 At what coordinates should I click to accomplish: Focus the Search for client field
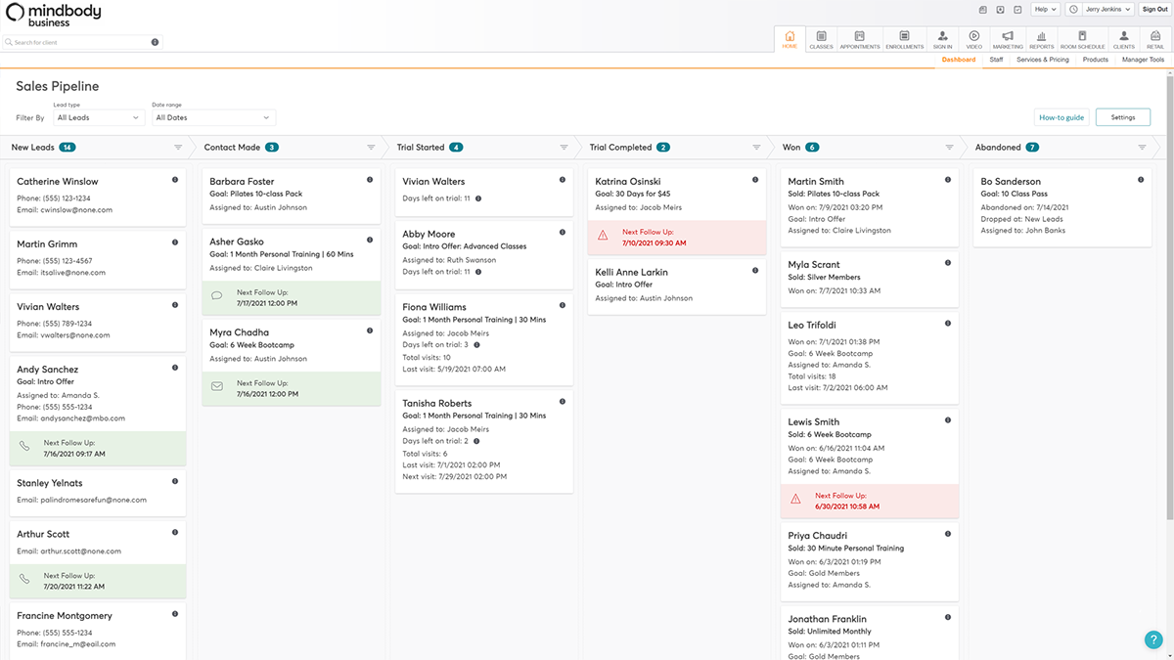[80, 42]
